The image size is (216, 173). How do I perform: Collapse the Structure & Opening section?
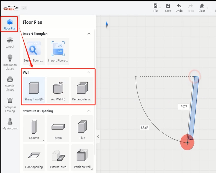89,111
